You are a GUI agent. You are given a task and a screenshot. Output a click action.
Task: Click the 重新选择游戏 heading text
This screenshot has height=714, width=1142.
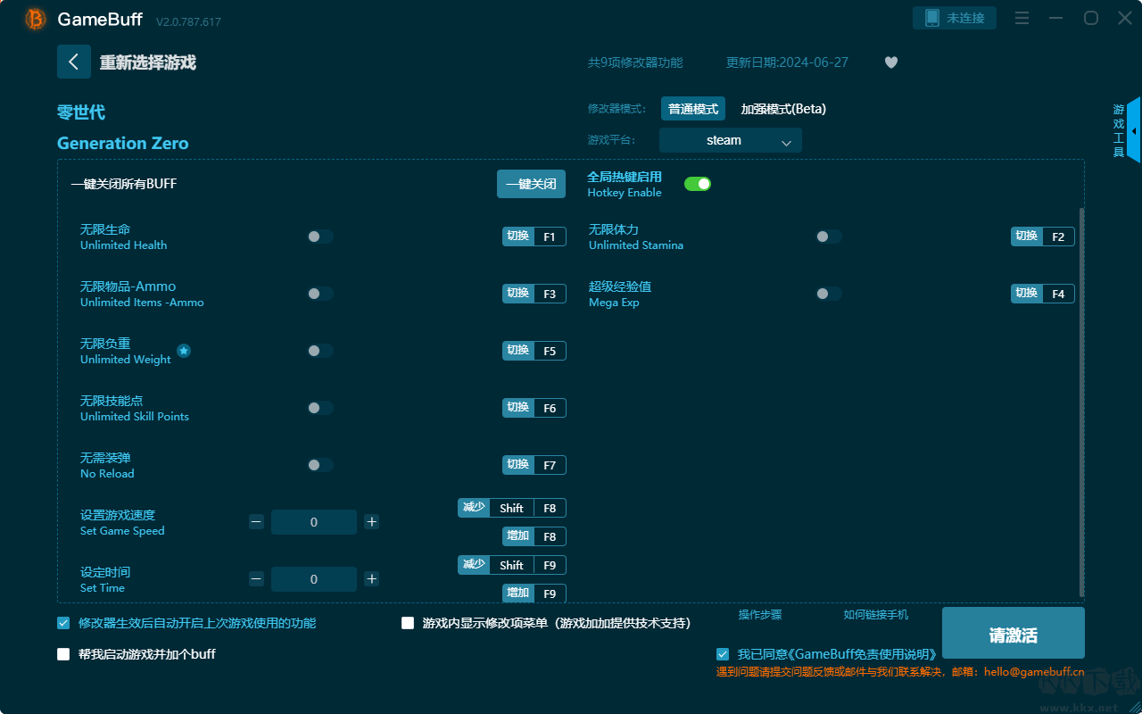tap(148, 62)
